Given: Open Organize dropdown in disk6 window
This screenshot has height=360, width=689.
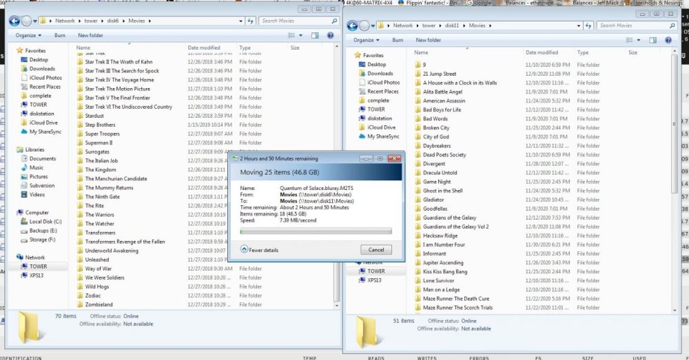Looking at the screenshot, I should (28, 35).
